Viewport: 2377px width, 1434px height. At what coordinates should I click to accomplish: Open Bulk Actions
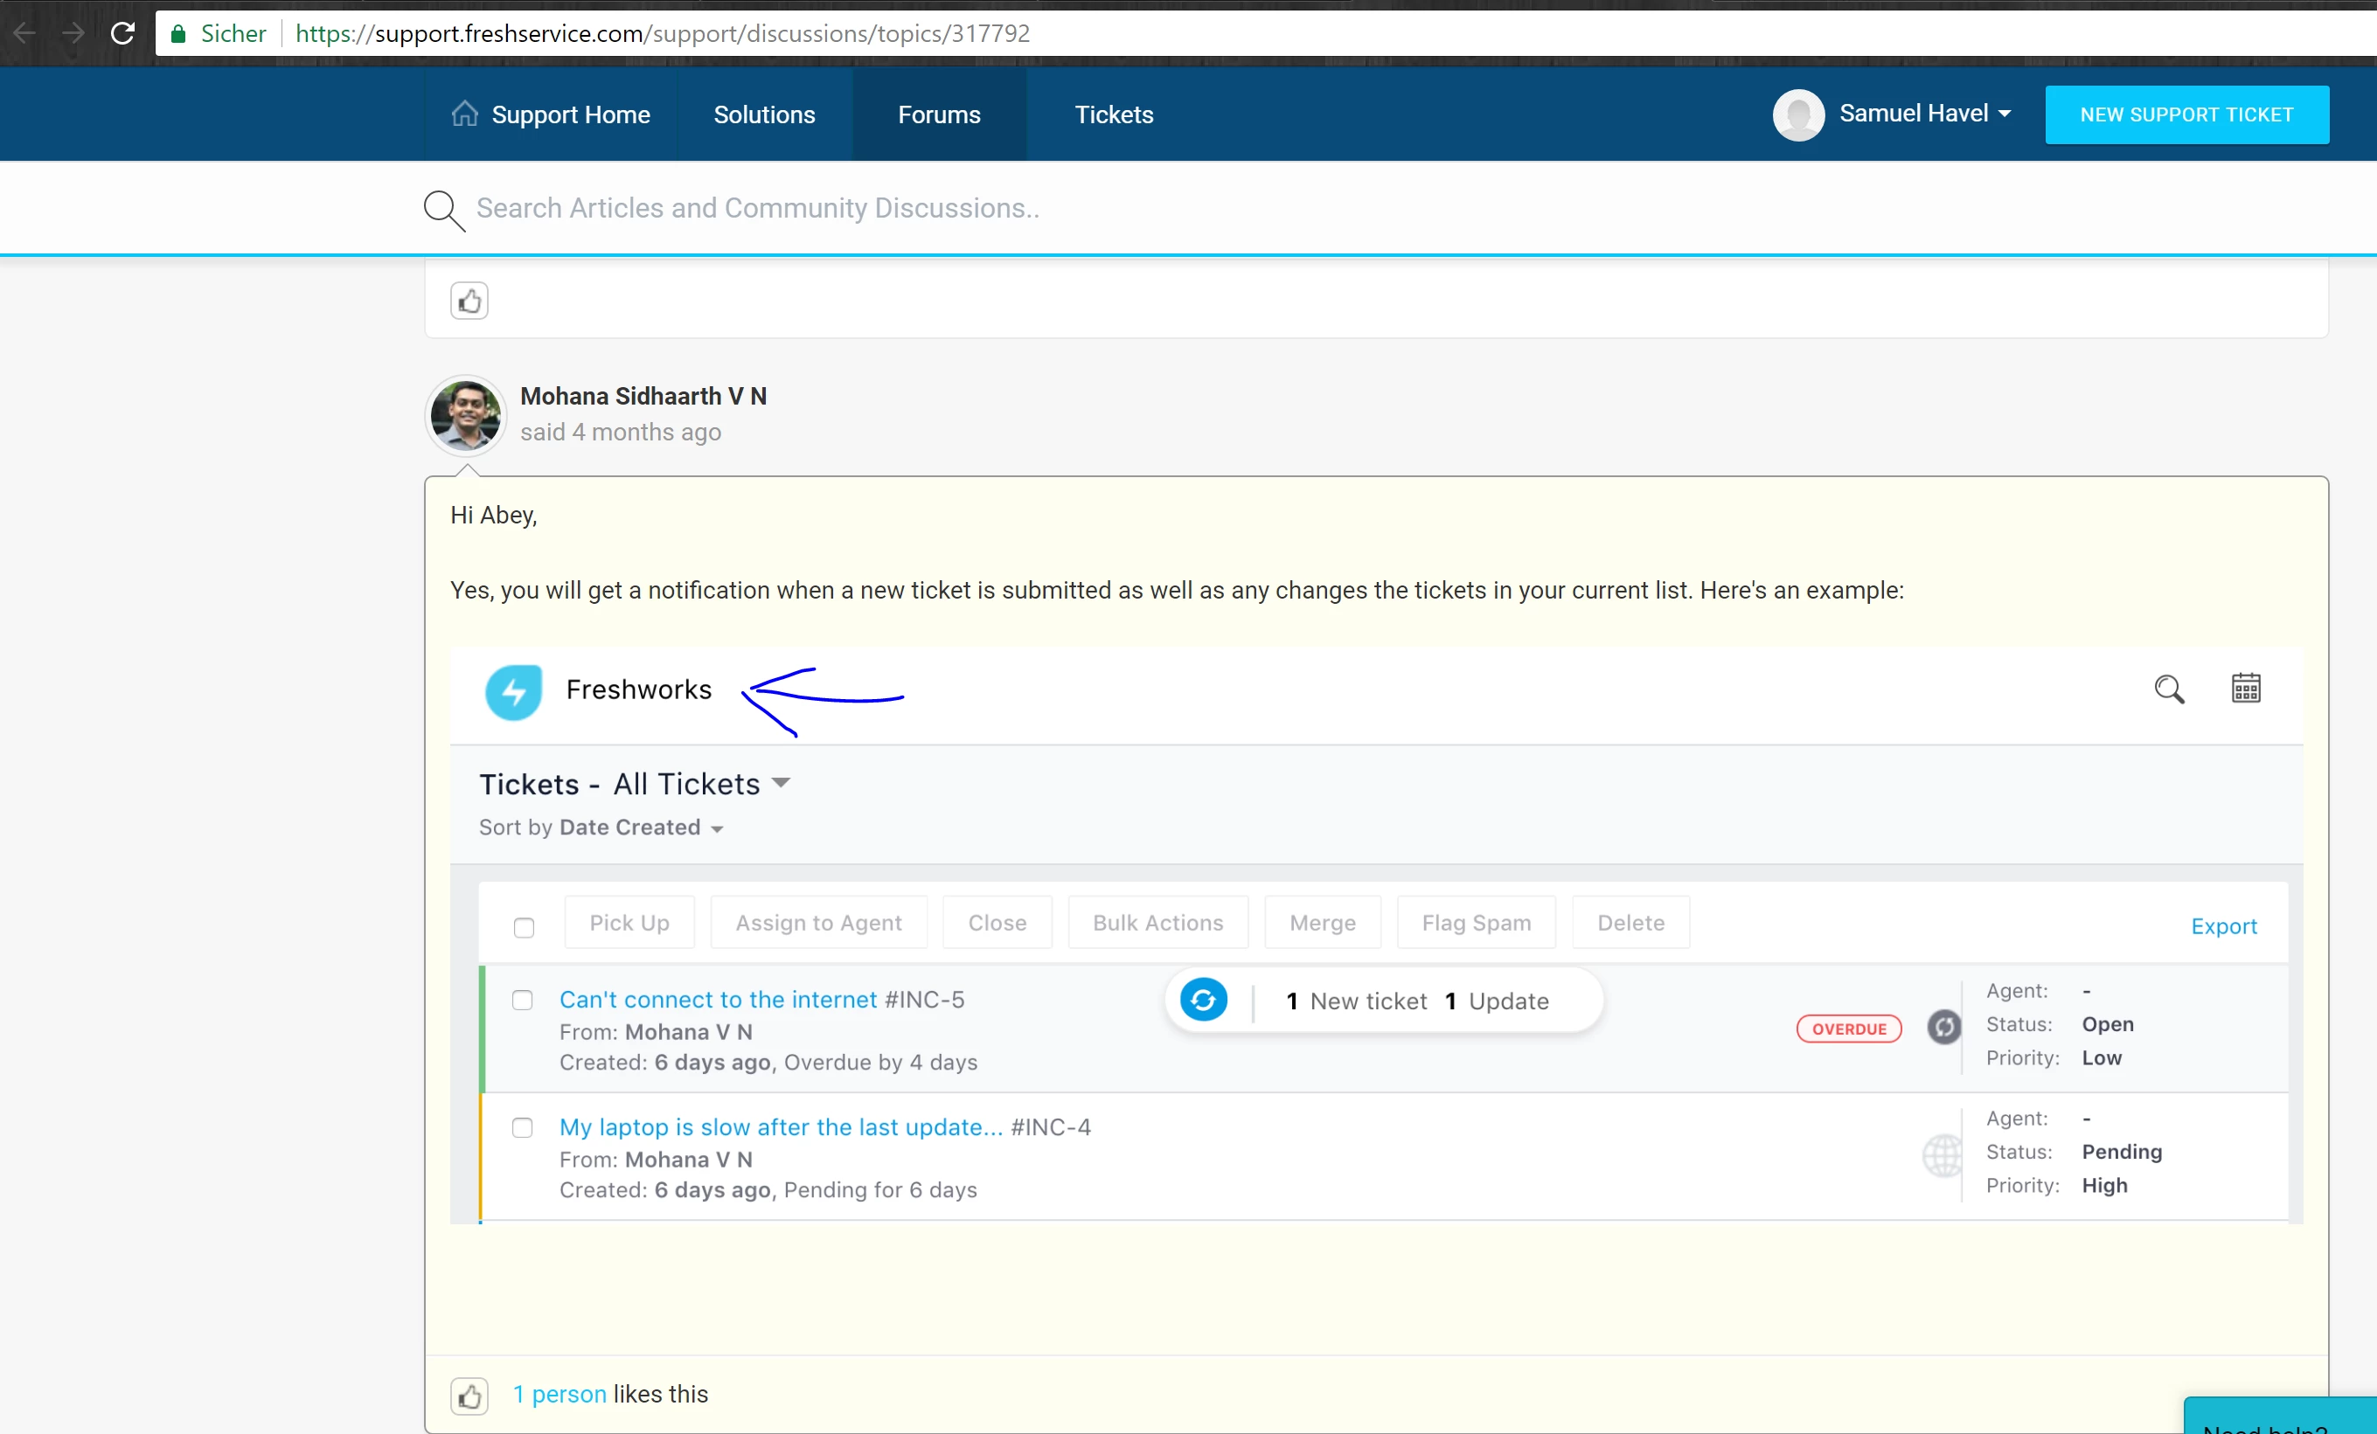click(x=1157, y=923)
